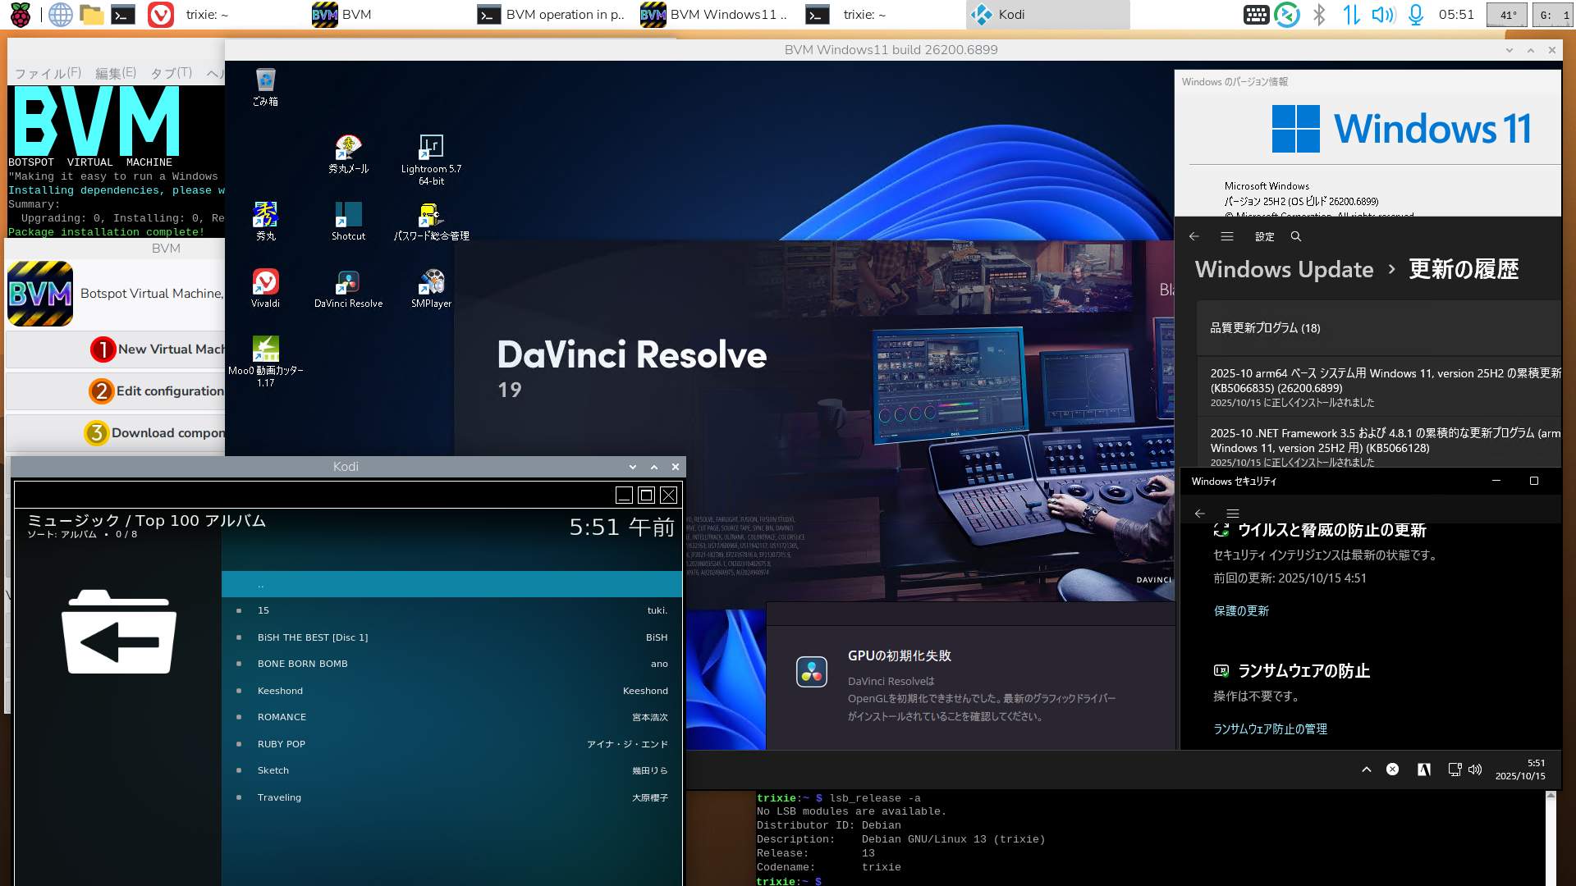
Task: Click the Raspberry Pi menu icon
Action: click(21, 15)
